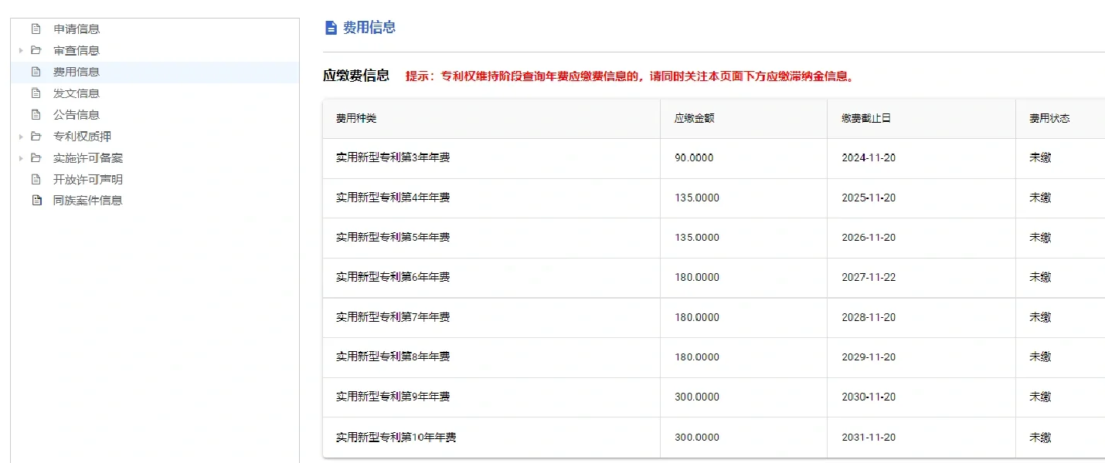Select the 实用新型专利第10年年费 row

tap(396, 438)
